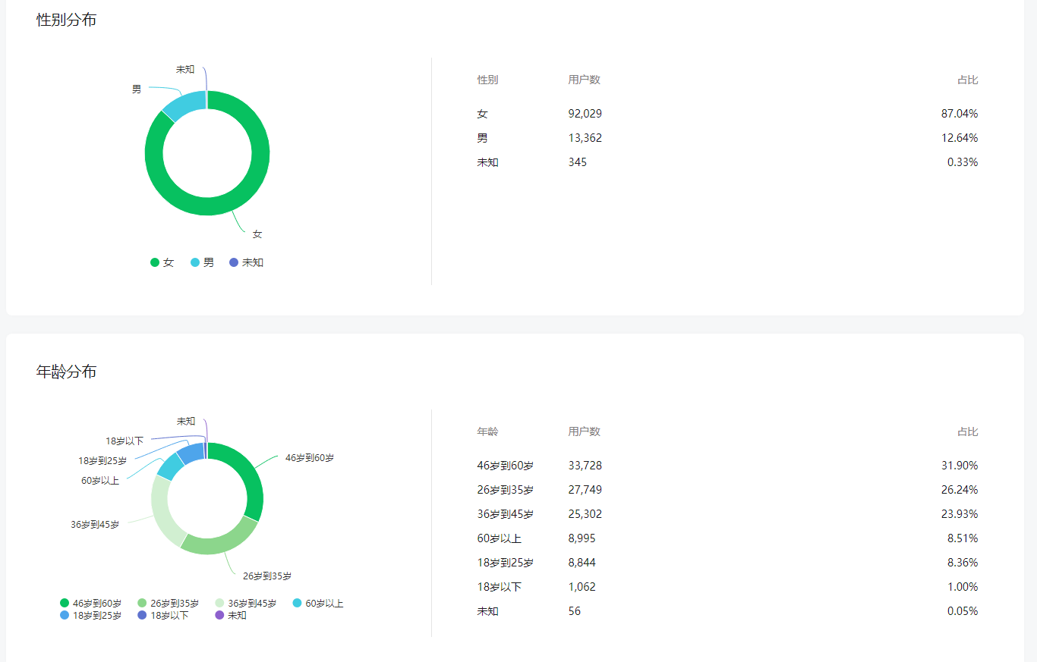This screenshot has height=662, width=1037.
Task: Toggle the 60岁以上 legend item below age donut
Action: tap(318, 604)
